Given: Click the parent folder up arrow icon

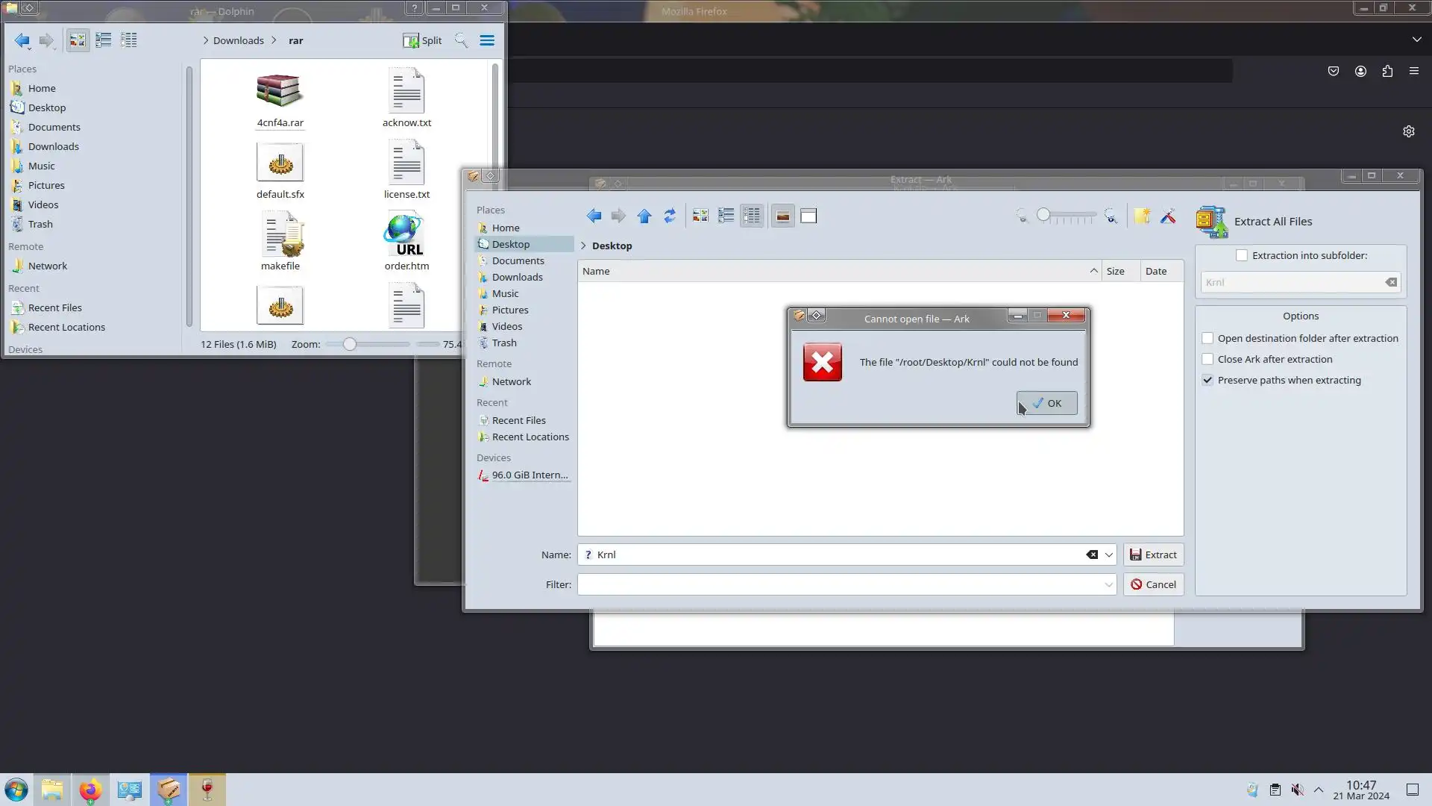Looking at the screenshot, I should click(644, 216).
